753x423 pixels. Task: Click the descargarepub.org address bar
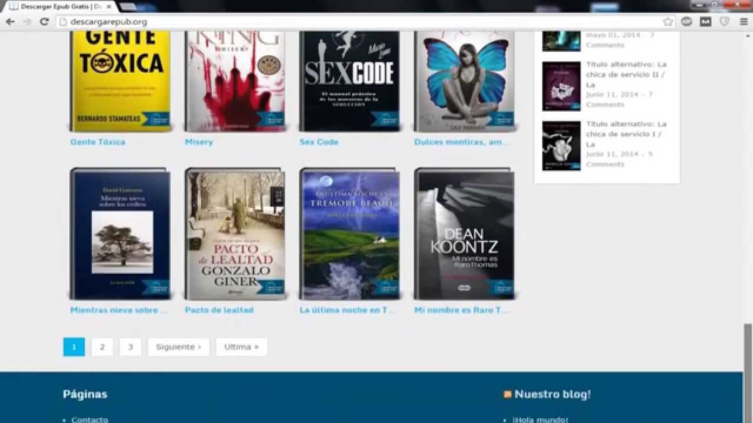click(x=365, y=22)
